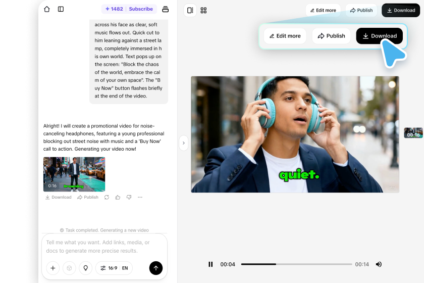The image size is (424, 283).
Task: Give the response a thumbs up
Action: click(x=118, y=197)
